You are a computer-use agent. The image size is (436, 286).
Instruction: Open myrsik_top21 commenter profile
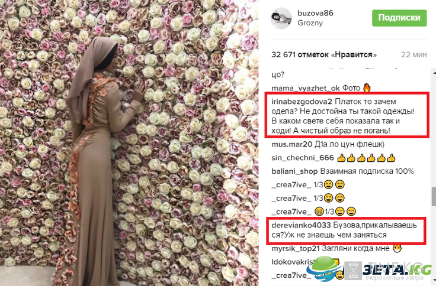(x=296, y=249)
